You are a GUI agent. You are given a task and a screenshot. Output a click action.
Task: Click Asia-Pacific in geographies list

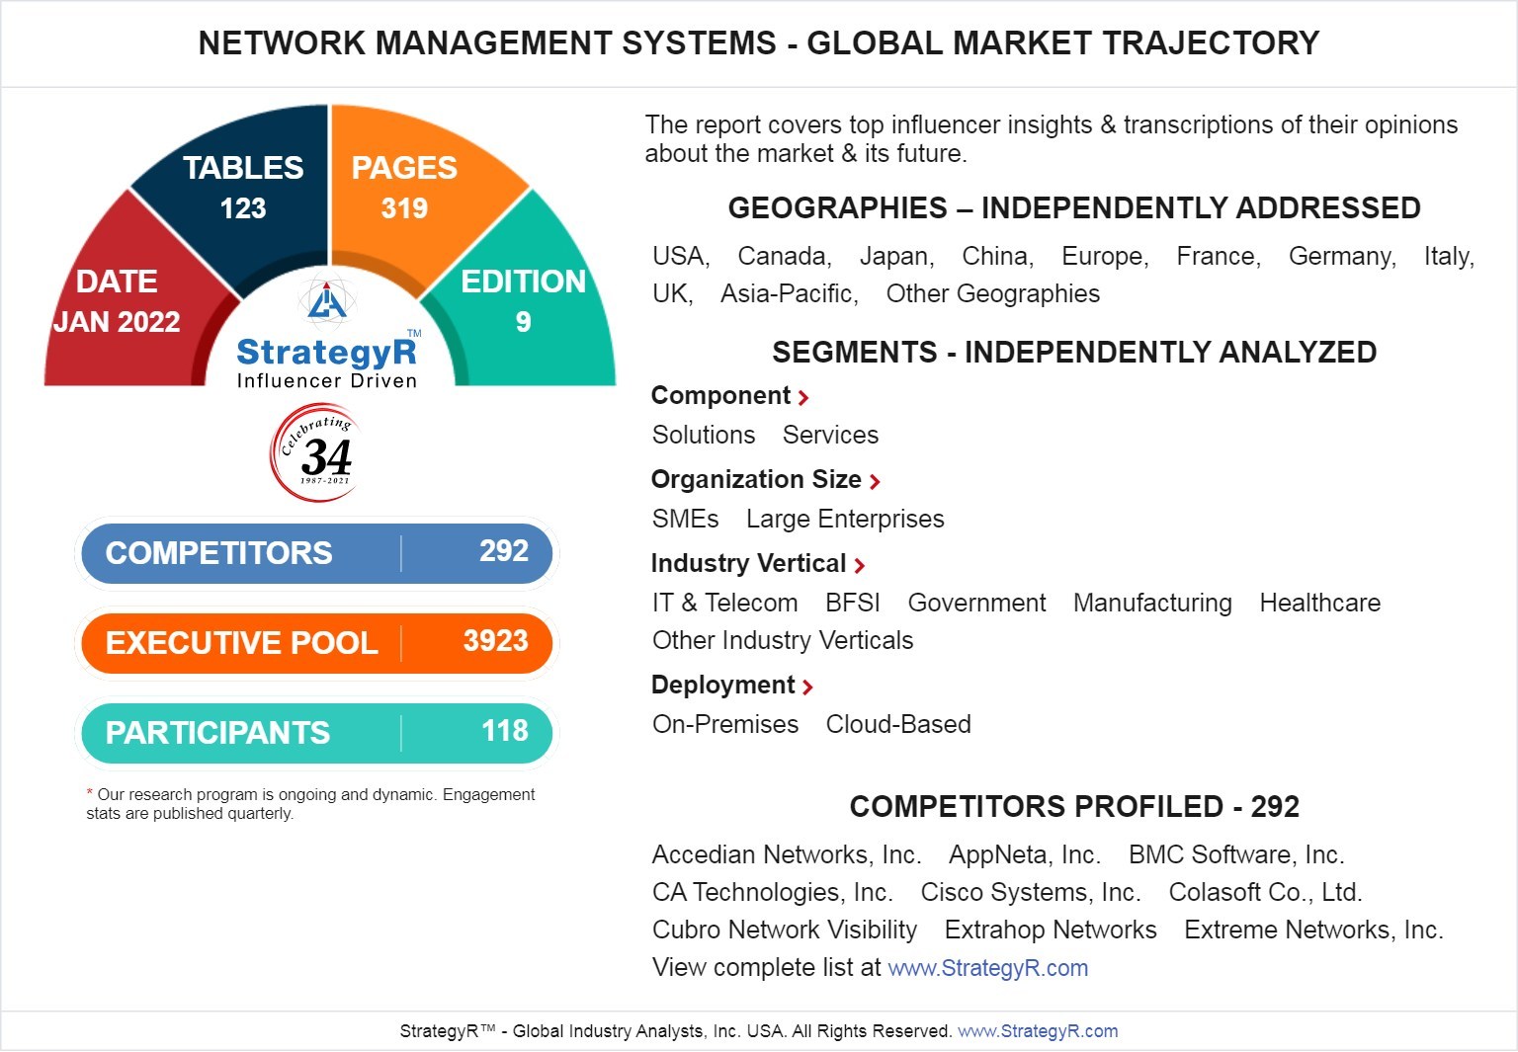pos(789,294)
